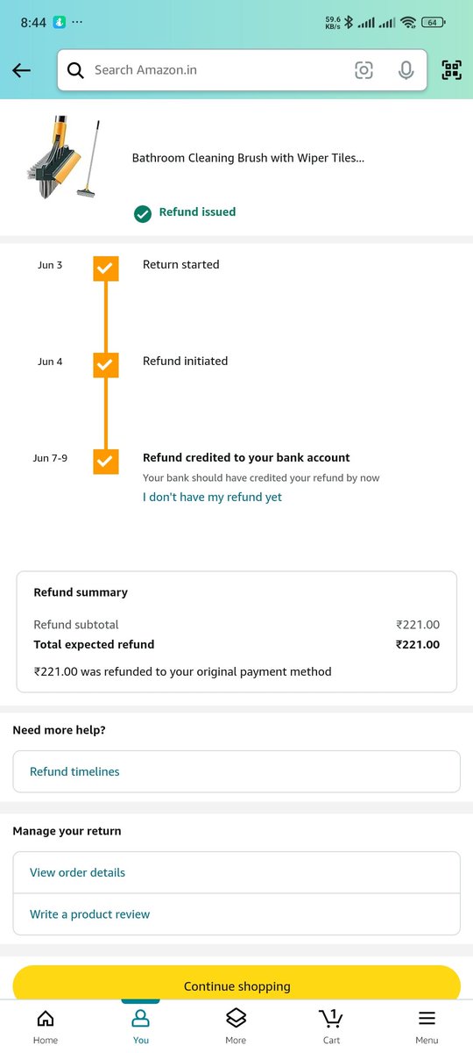Open the More layers icon
Screen dimensions: 473x1053
pyautogui.click(x=236, y=1025)
